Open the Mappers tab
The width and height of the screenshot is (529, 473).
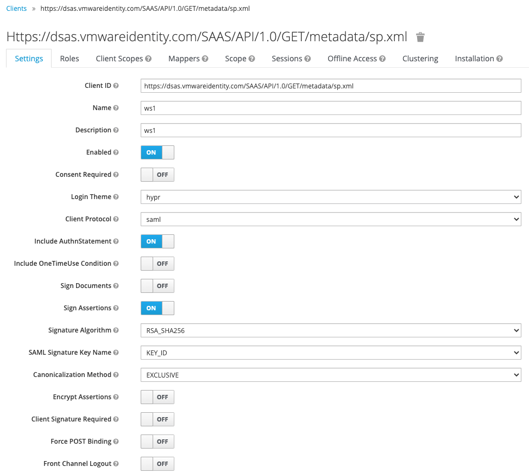pyautogui.click(x=188, y=59)
